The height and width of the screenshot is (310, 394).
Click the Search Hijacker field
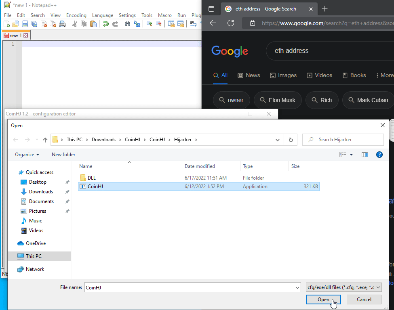[x=343, y=140]
